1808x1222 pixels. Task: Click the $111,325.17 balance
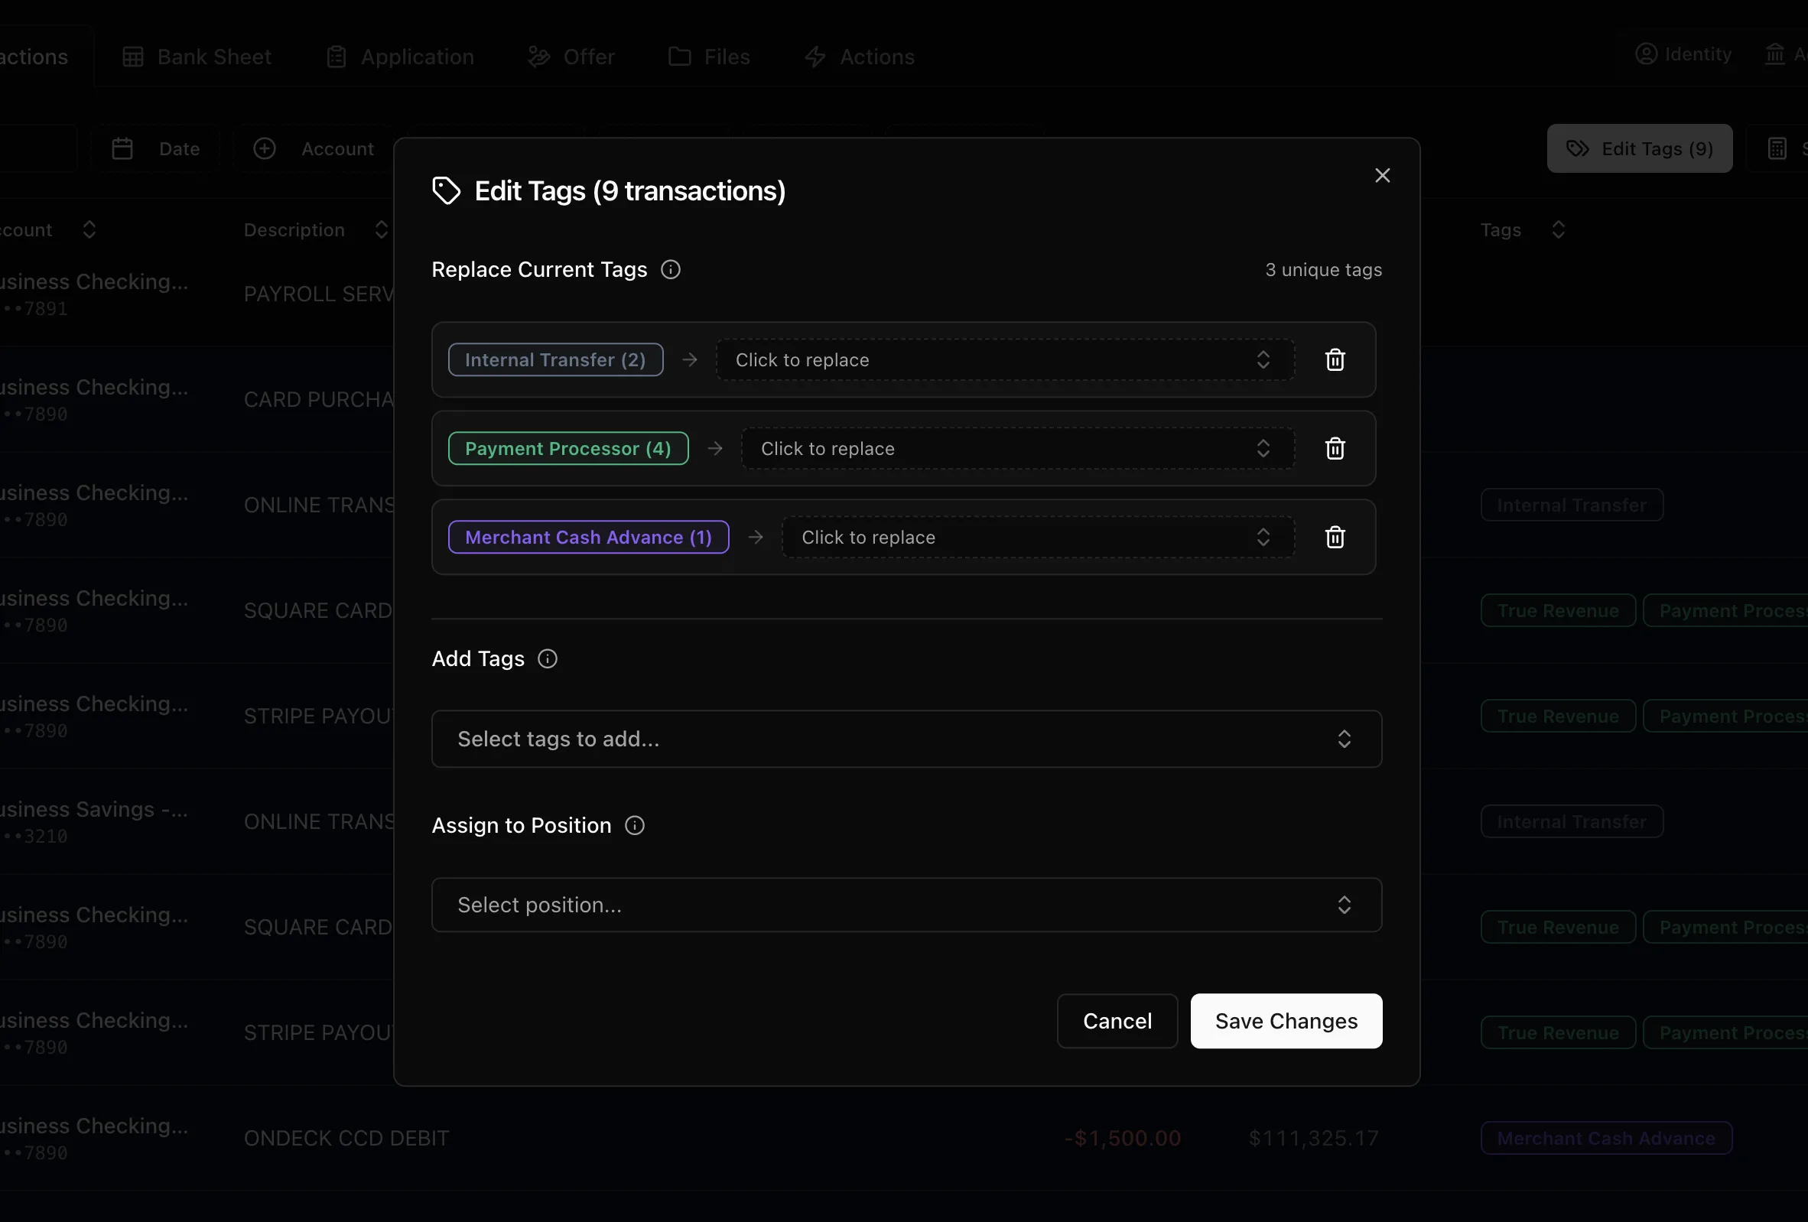coord(1313,1138)
